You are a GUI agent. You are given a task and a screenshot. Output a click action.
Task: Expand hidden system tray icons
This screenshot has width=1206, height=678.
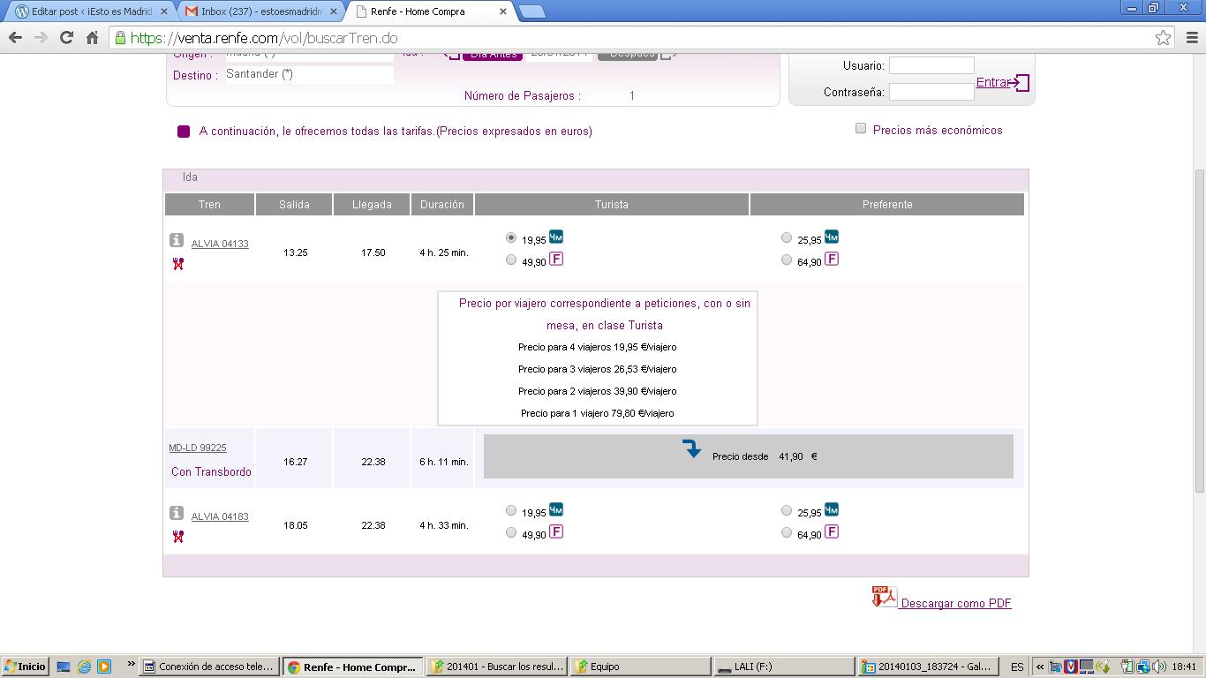pyautogui.click(x=1040, y=667)
